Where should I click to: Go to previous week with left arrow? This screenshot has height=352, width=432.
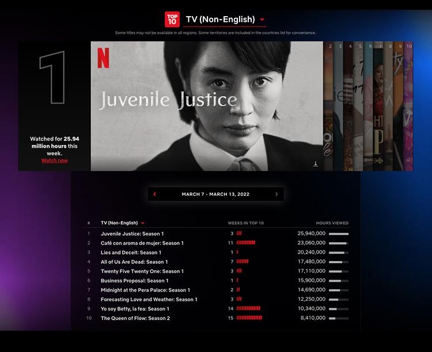(x=154, y=194)
